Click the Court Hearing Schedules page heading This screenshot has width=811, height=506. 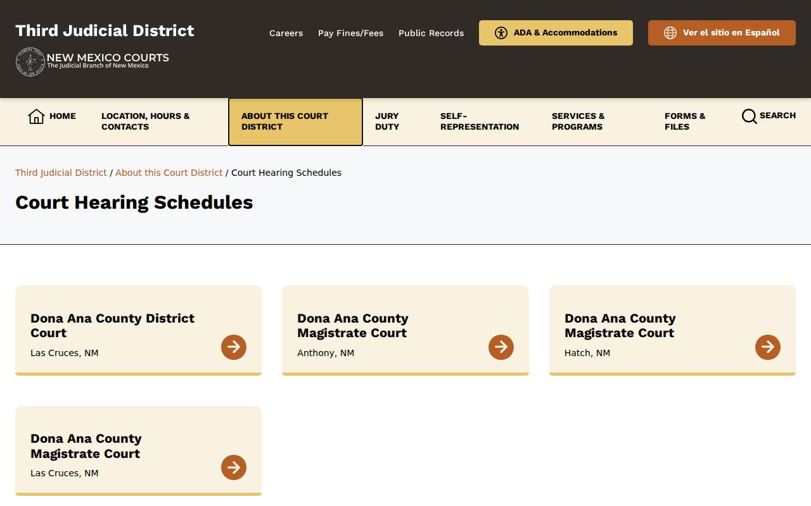click(134, 202)
